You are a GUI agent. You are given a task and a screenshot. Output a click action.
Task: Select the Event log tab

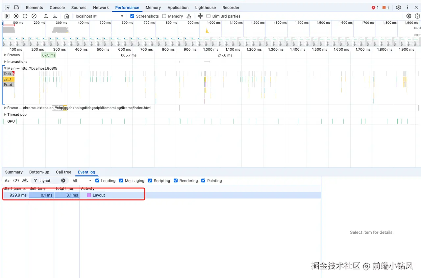87,172
